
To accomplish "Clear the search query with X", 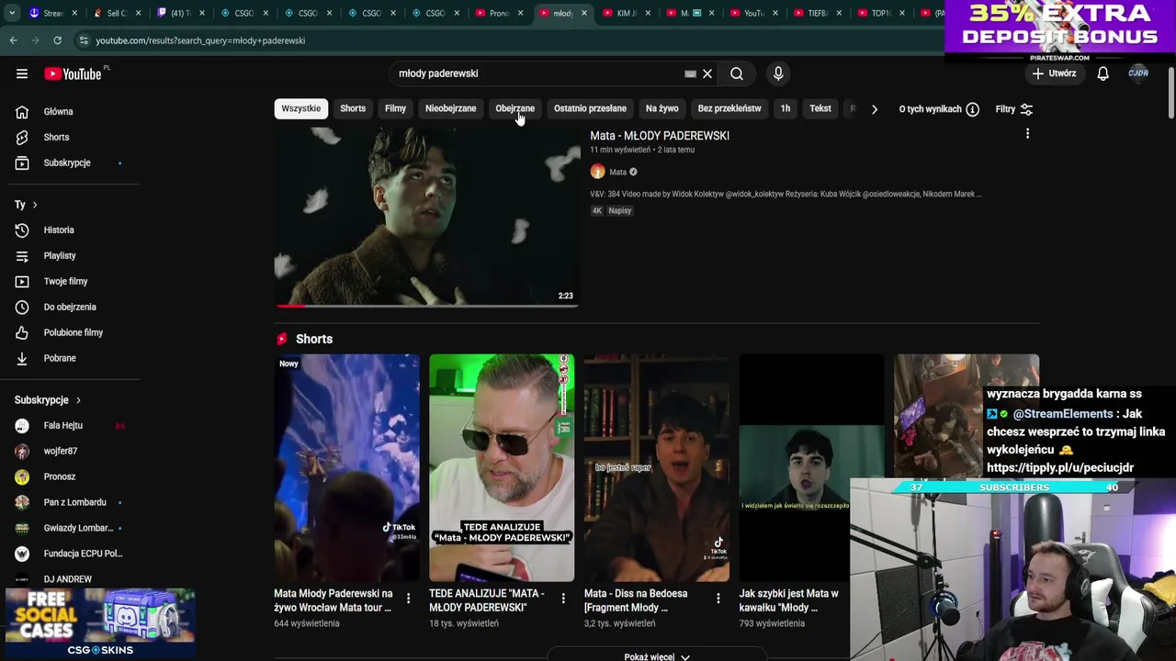I will tap(707, 73).
